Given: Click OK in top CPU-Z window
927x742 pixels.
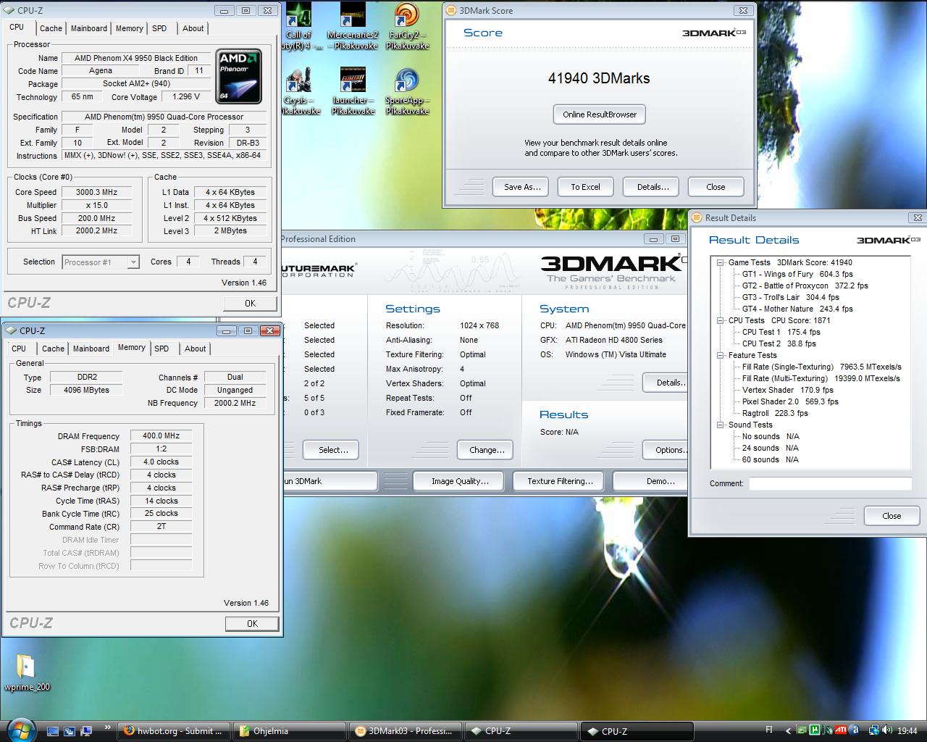Looking at the screenshot, I should [x=250, y=304].
